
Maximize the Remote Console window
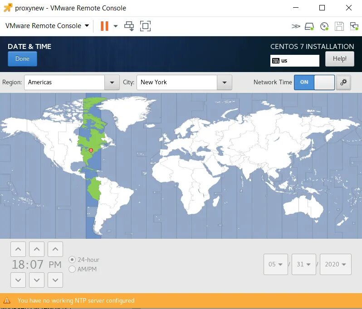coord(322,8)
